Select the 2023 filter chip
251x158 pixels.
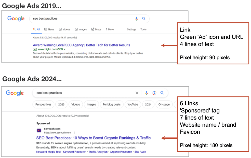click(x=61, y=105)
